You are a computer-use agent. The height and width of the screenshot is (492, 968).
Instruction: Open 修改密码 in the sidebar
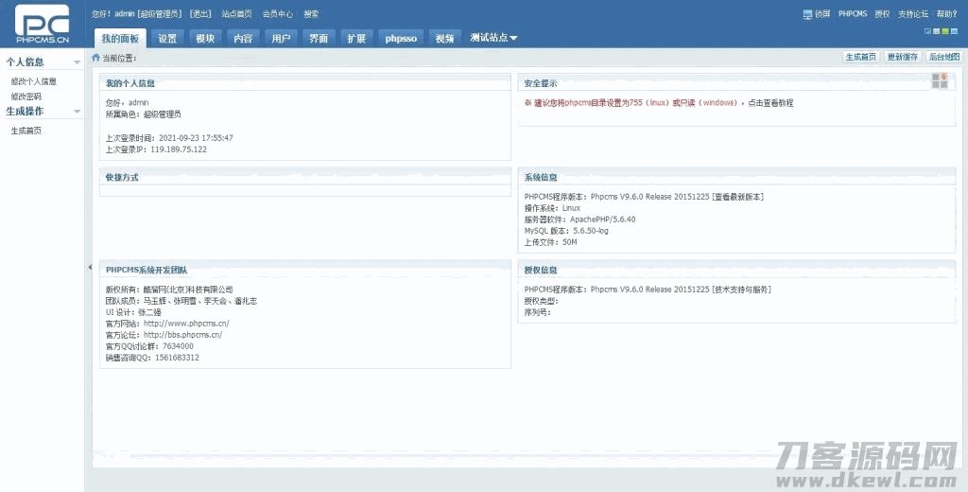(26, 97)
